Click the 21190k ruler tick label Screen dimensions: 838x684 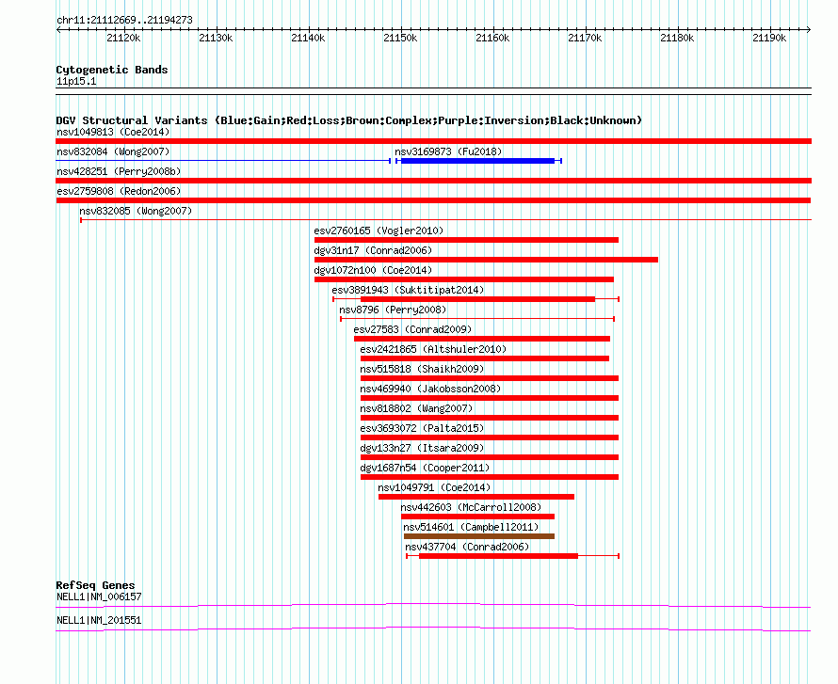769,38
